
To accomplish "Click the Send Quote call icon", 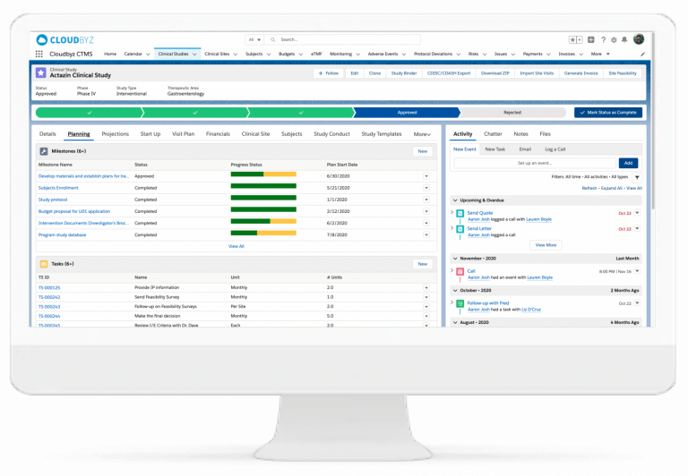I will (460, 213).
